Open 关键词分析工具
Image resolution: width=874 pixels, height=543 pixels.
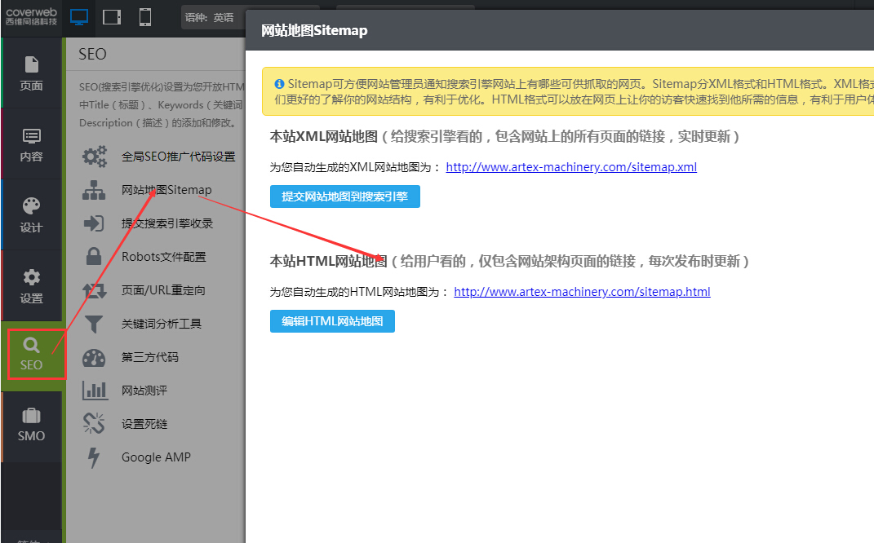click(162, 324)
